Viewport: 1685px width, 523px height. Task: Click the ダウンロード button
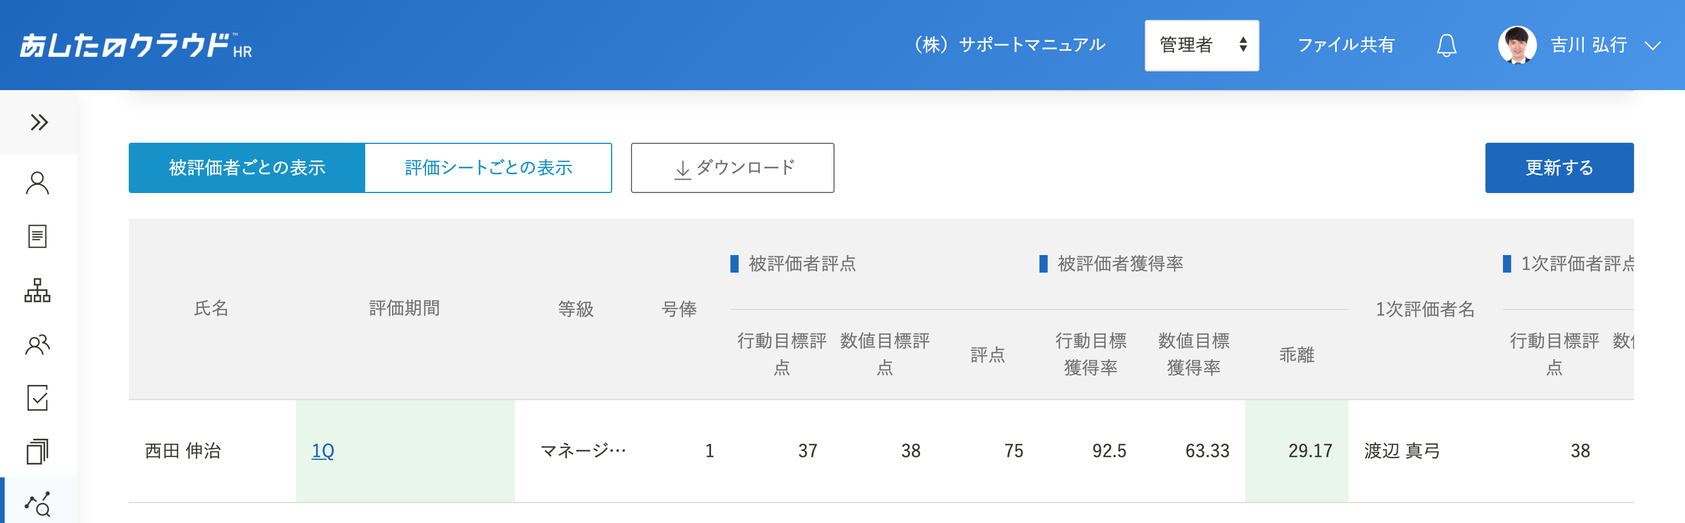(732, 168)
